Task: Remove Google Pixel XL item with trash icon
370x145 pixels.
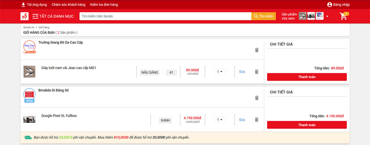Action: pos(257,120)
